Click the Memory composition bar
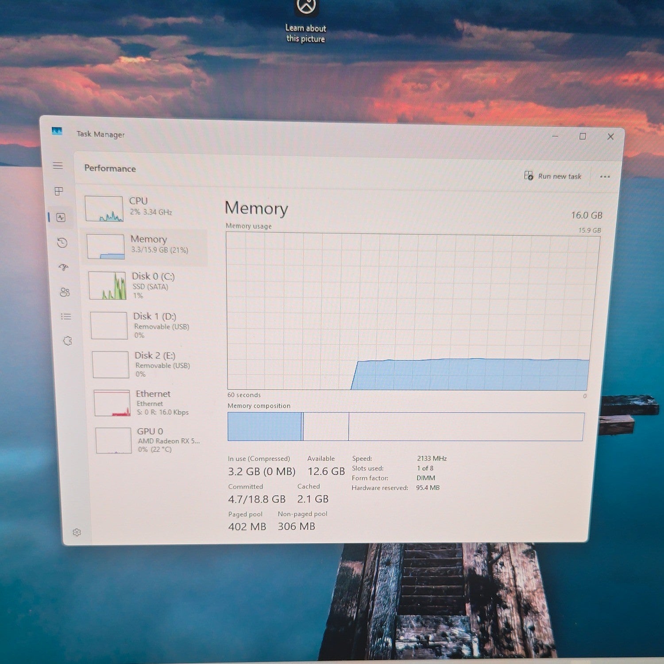 (x=405, y=427)
